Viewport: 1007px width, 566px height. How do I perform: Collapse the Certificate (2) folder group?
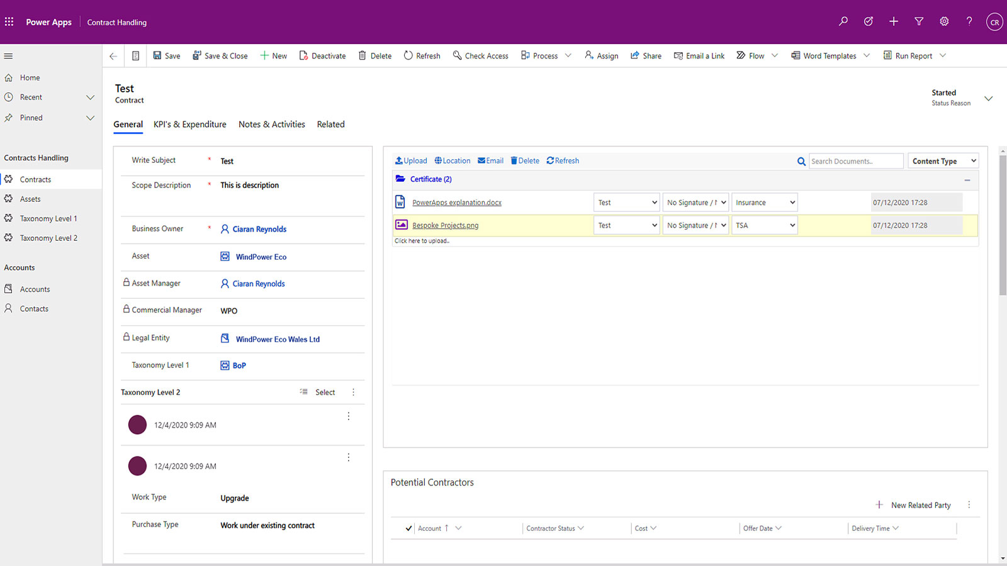point(967,180)
